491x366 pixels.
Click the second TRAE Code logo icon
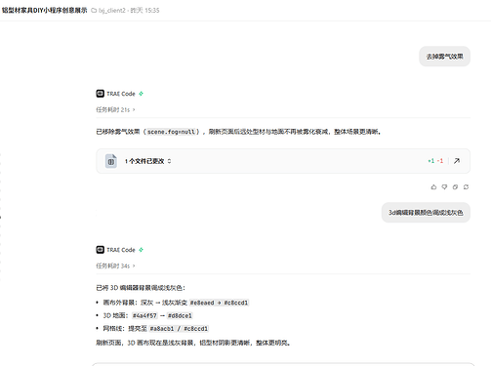[100, 250]
